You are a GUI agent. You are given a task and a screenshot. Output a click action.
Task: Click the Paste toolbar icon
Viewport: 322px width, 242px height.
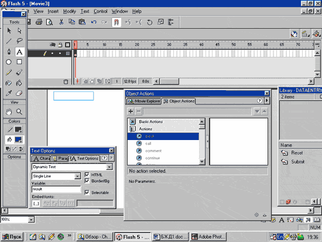click(x=82, y=22)
